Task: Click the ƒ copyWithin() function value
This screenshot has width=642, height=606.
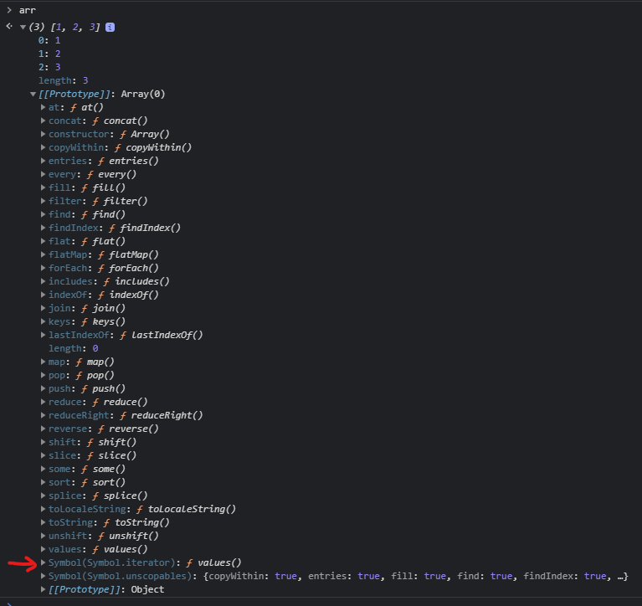Action: click(153, 147)
